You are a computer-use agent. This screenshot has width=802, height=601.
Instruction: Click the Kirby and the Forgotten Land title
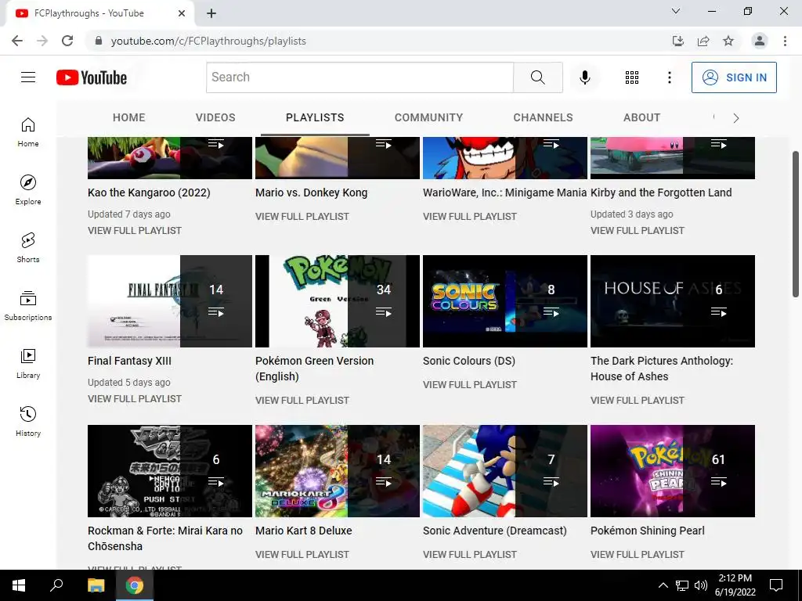pos(661,193)
